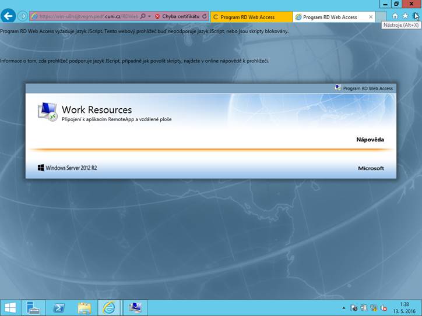Image resolution: width=422 pixels, height=316 pixels.
Task: Click the JScript required warning text line
Action: click(144, 31)
